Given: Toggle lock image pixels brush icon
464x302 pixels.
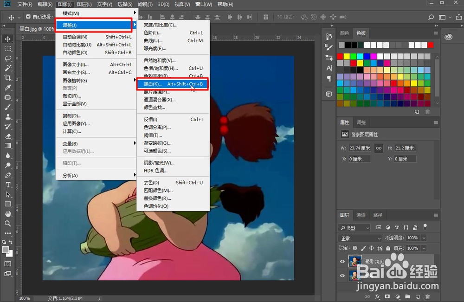Looking at the screenshot, I should point(363,248).
